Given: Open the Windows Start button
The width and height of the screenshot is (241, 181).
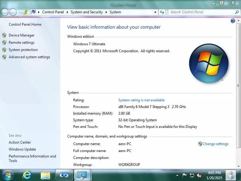Looking at the screenshot, I should pos(8,175).
